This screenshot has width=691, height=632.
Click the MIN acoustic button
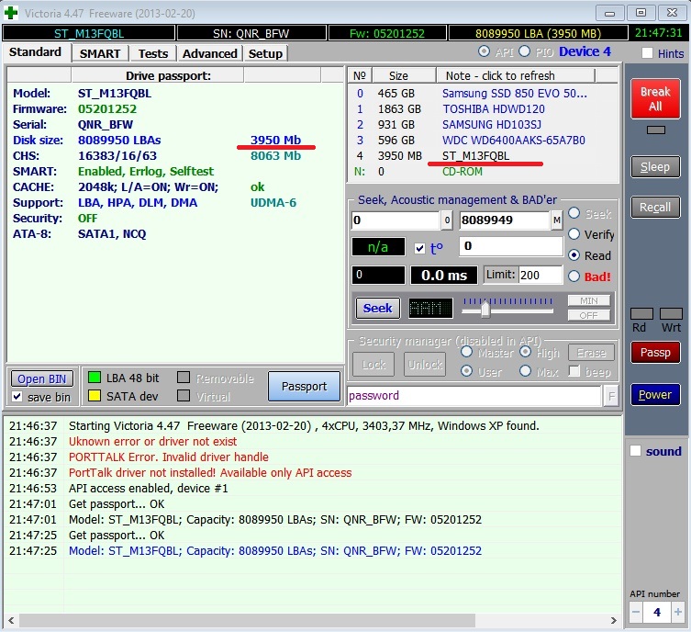point(589,300)
